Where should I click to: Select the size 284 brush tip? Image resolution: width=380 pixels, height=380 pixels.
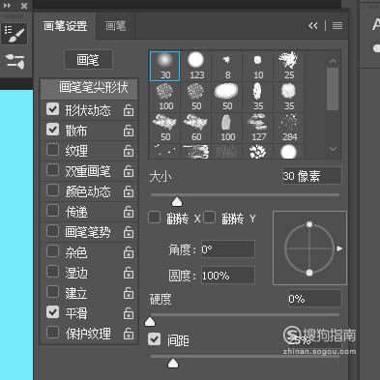289,128
